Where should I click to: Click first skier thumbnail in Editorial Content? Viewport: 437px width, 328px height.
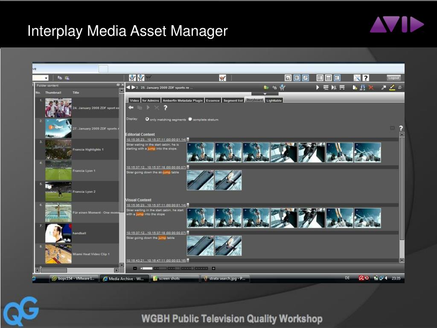(201, 152)
